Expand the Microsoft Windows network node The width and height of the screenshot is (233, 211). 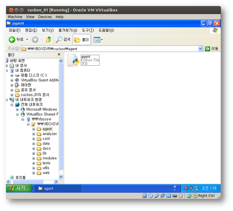tap(17, 110)
